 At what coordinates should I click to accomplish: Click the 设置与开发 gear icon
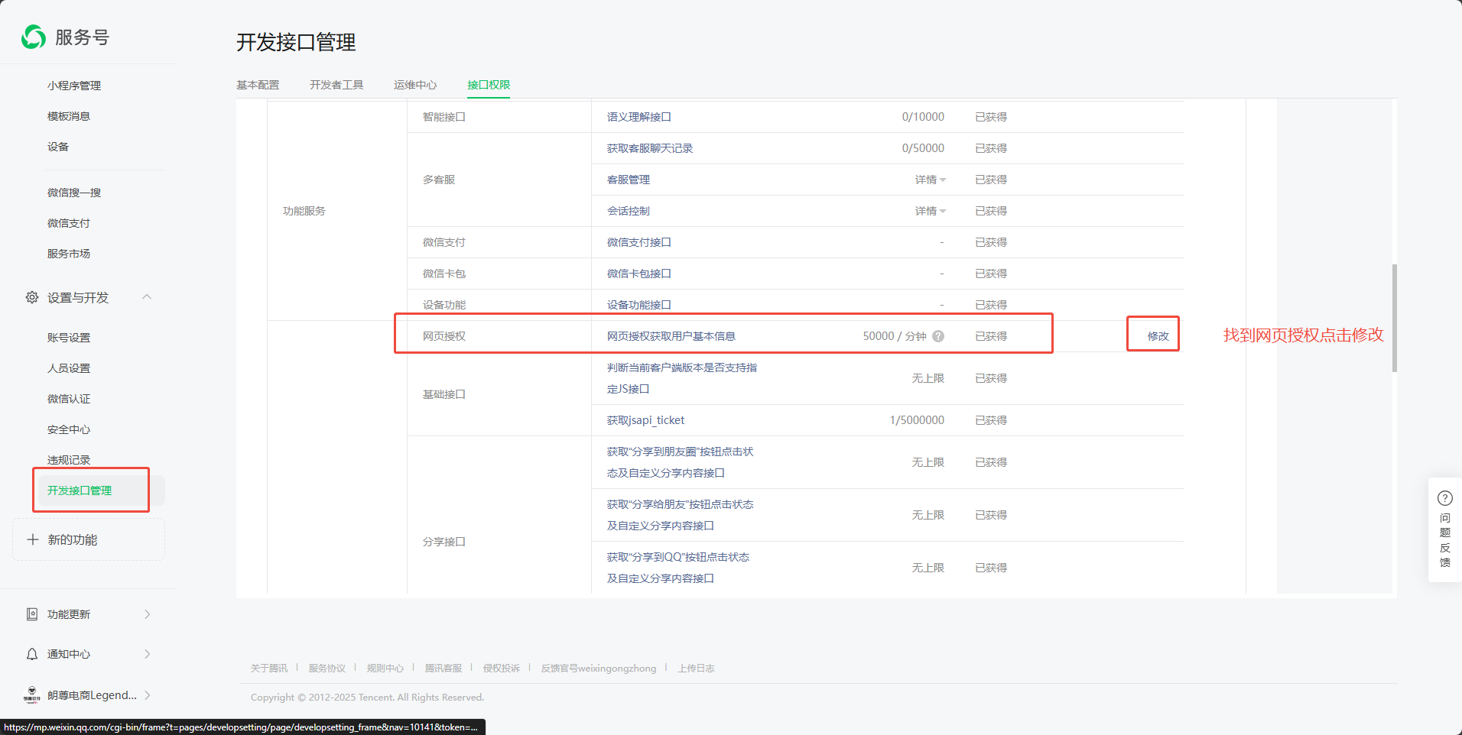[32, 297]
